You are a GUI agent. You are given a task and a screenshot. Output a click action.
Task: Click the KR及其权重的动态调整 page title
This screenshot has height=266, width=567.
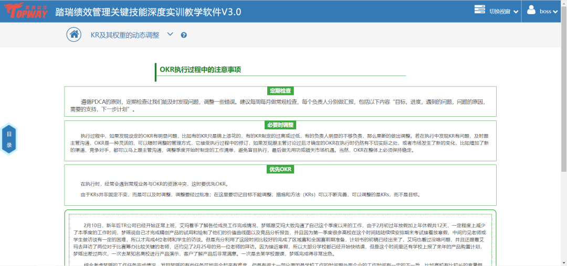pos(124,35)
